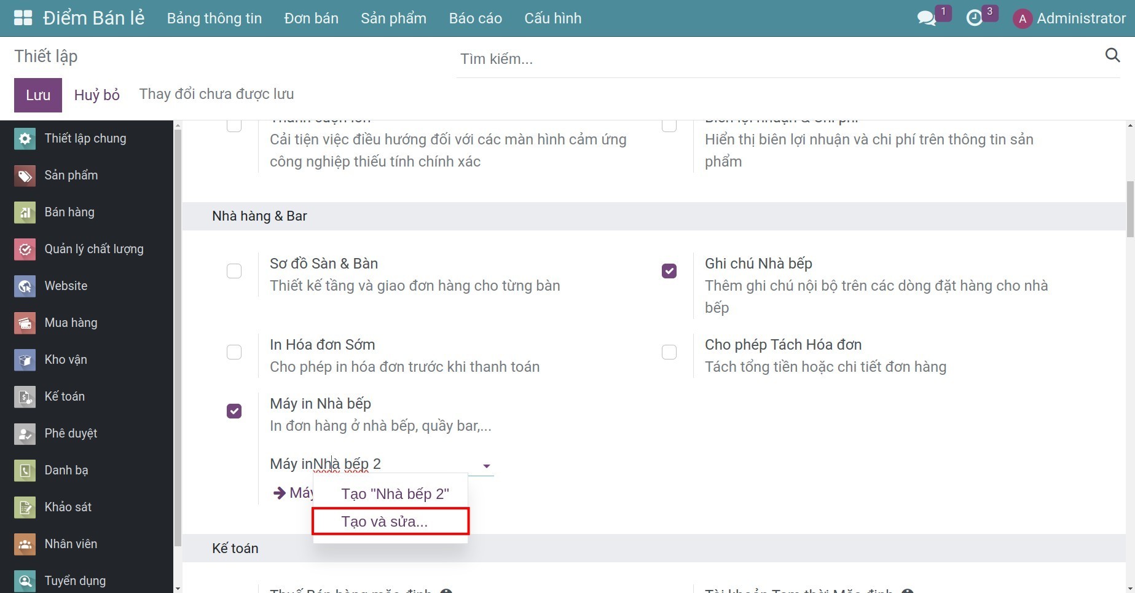Open Bảng thông tin menu

click(x=214, y=18)
